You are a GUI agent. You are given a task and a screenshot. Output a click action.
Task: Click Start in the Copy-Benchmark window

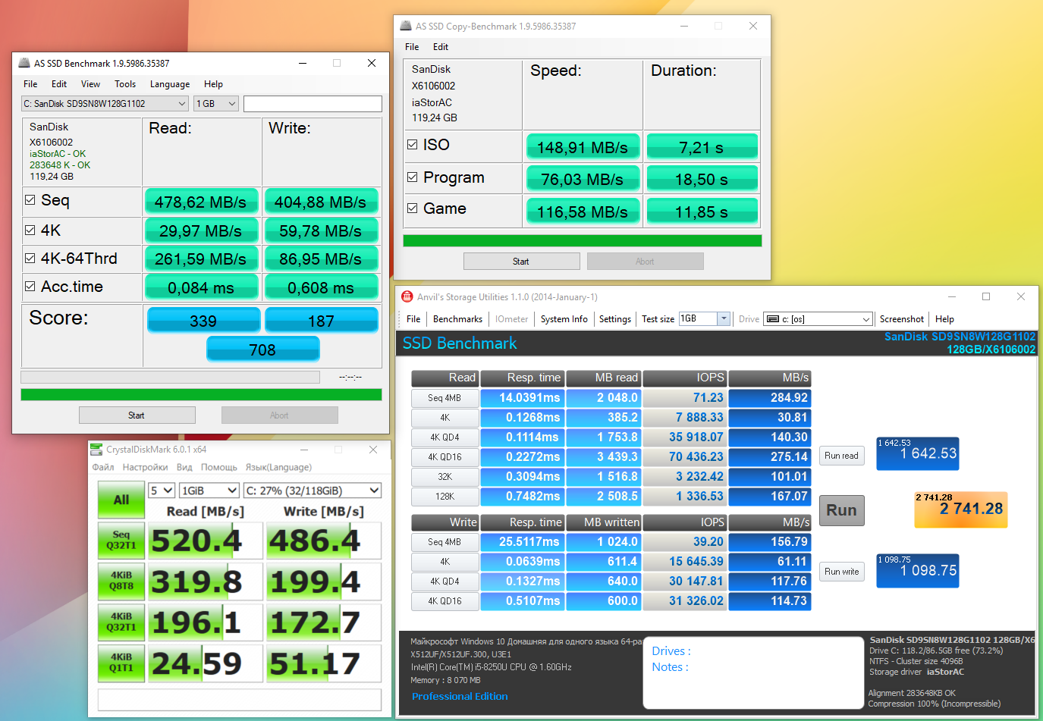coord(522,262)
